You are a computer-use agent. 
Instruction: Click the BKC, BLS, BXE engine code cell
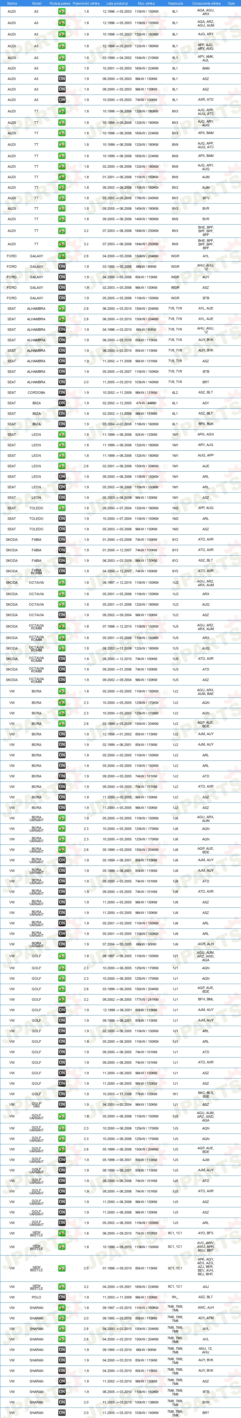(x=206, y=1094)
